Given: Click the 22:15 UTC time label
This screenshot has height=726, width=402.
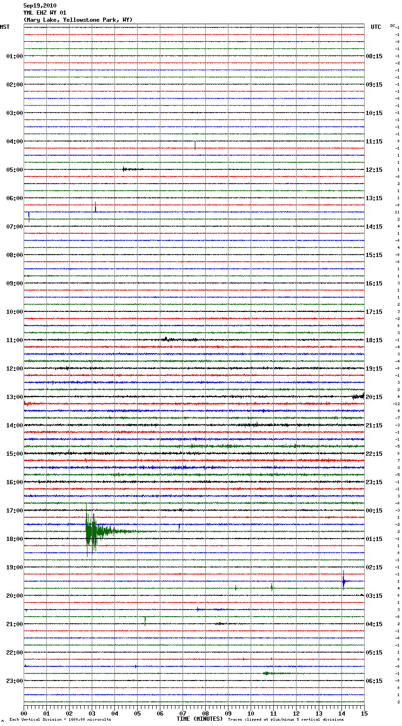Looking at the screenshot, I should tap(374, 454).
